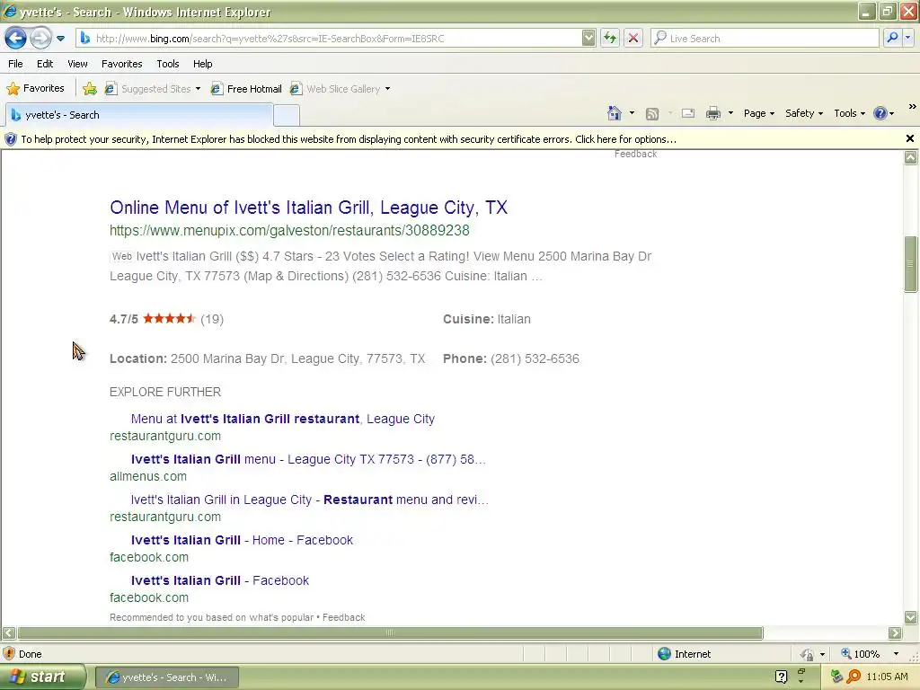Click the Add to Favorites Bar icon
The width and height of the screenshot is (920, 690).
[x=90, y=89]
